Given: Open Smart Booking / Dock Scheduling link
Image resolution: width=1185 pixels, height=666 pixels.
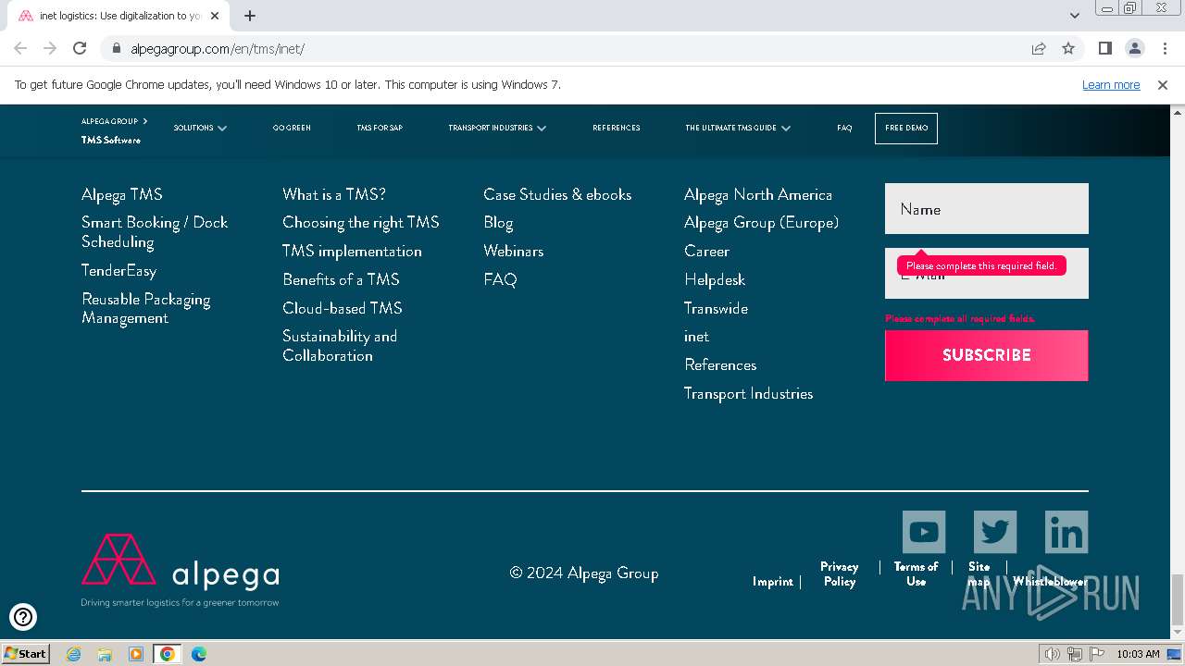Looking at the screenshot, I should 155,232.
